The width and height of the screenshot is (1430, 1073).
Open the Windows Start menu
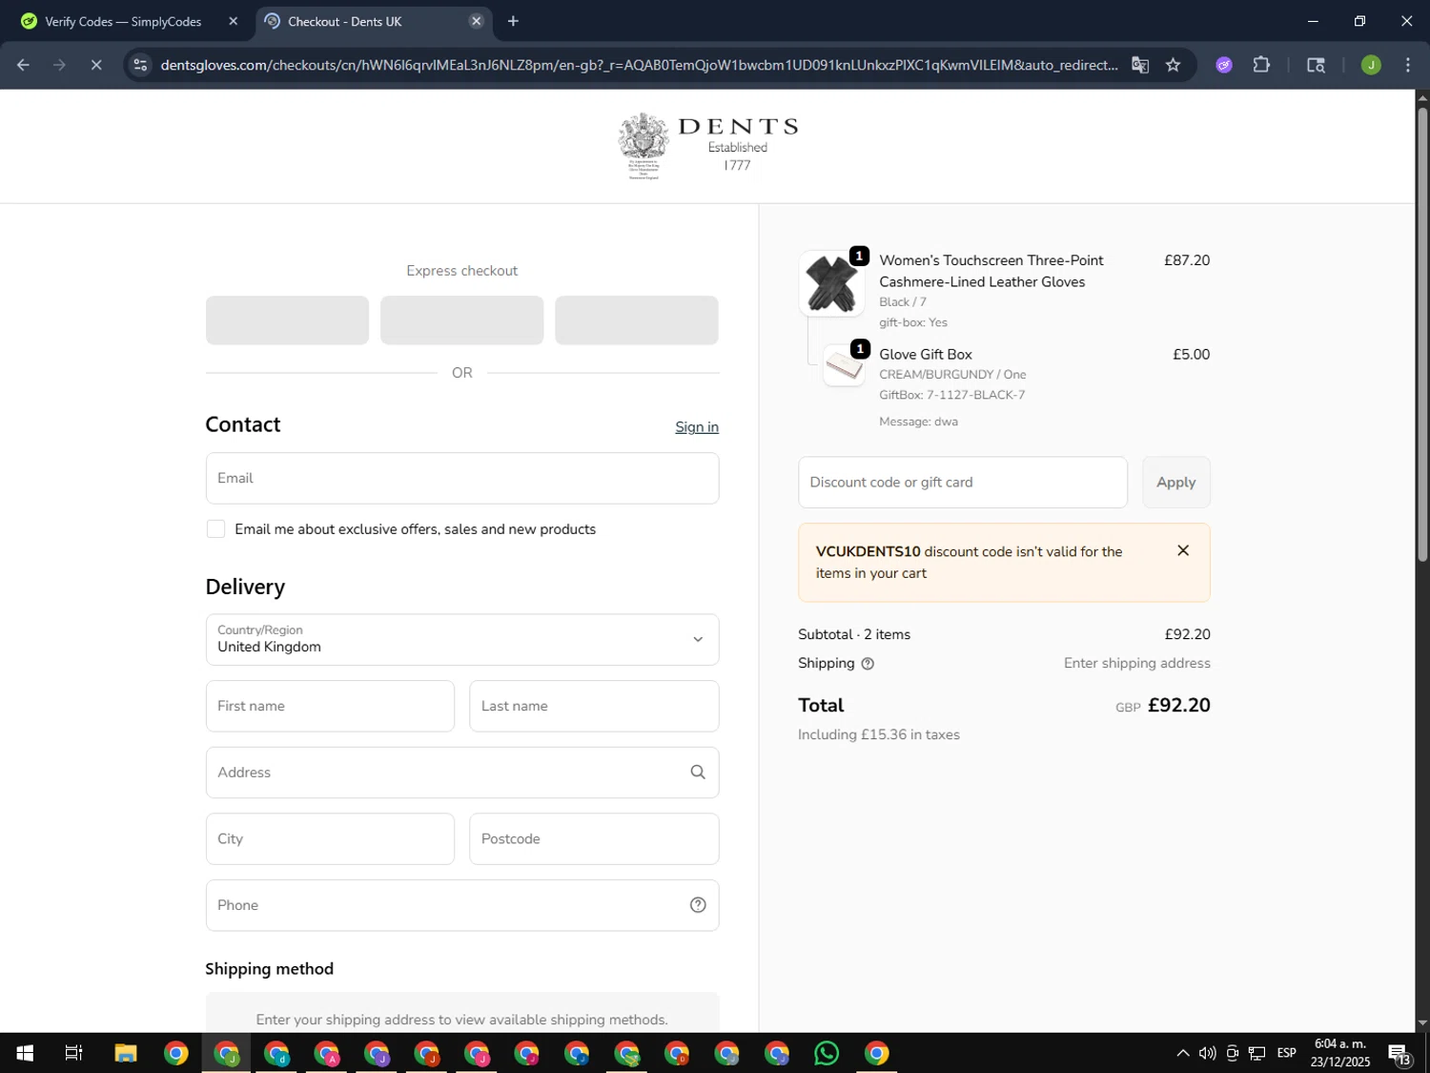coord(25,1053)
